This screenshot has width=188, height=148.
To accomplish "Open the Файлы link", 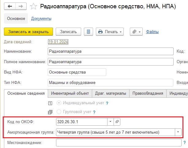I will (x=152, y=32).
